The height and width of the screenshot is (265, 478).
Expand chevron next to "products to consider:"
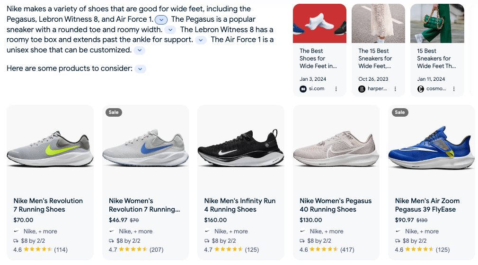[x=140, y=69]
